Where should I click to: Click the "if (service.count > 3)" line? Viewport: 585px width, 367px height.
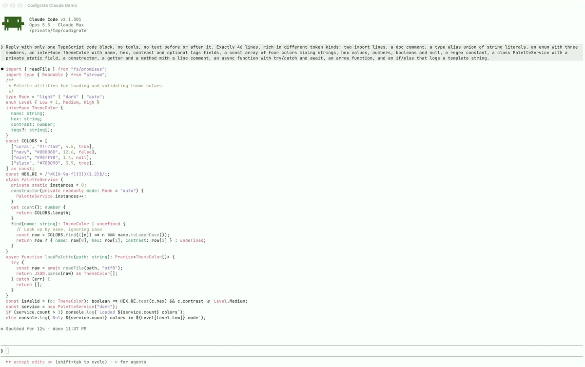96,312
